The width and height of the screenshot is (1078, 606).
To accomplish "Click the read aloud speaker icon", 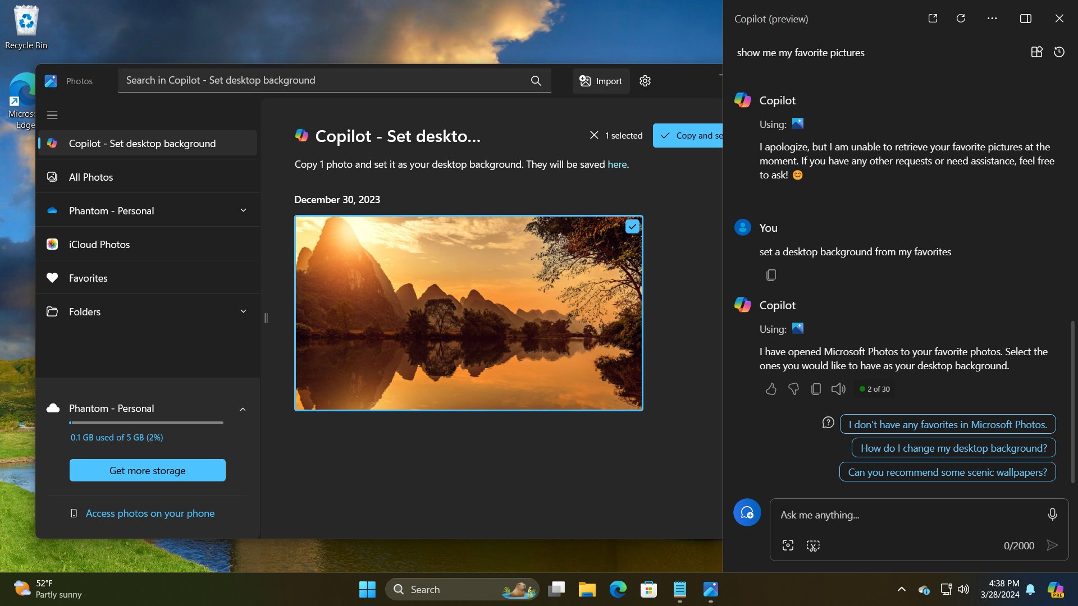I will [x=838, y=389].
